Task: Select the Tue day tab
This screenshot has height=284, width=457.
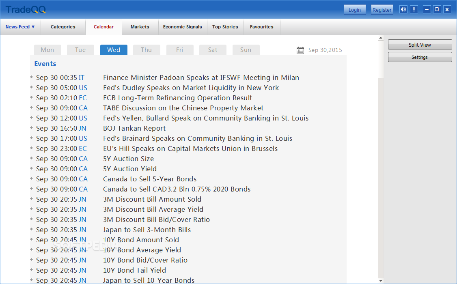Action: (x=80, y=50)
